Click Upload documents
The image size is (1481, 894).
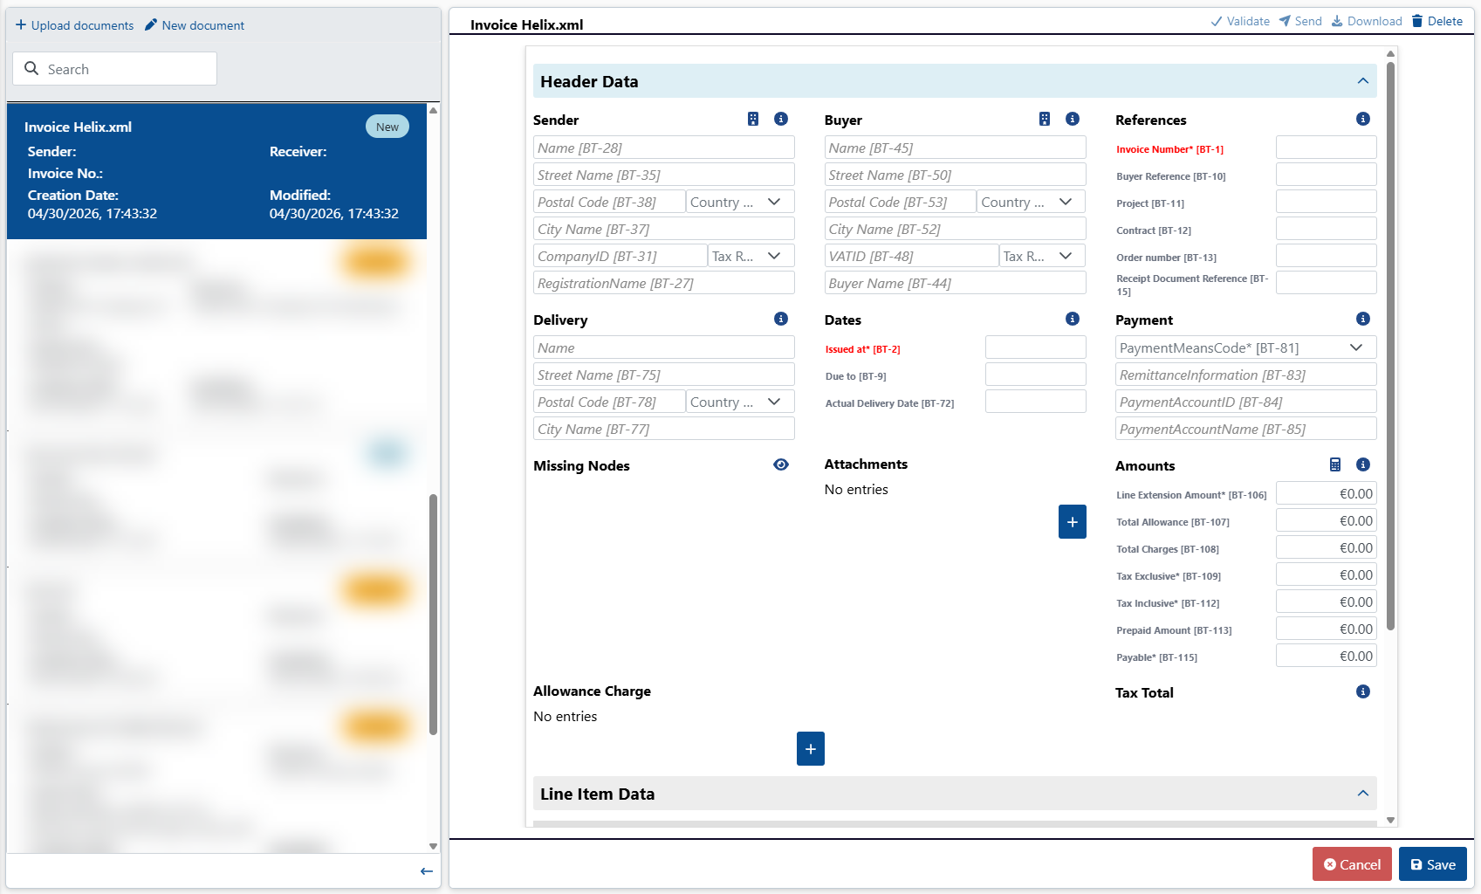(75, 25)
